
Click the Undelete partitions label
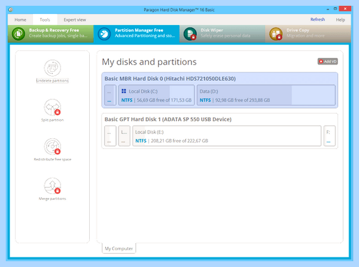[53, 81]
